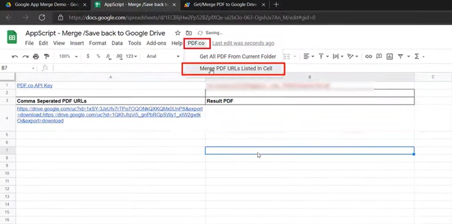Select column B header
Screen dimensions: 452x224
310,77
